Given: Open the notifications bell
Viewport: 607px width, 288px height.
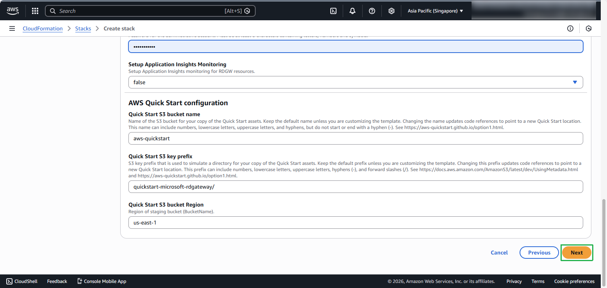Looking at the screenshot, I should point(352,11).
